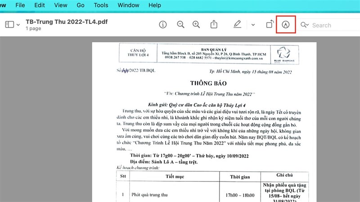The height and width of the screenshot is (202, 360).
Task: Open the search options magnifier dropdown
Action: point(305,25)
